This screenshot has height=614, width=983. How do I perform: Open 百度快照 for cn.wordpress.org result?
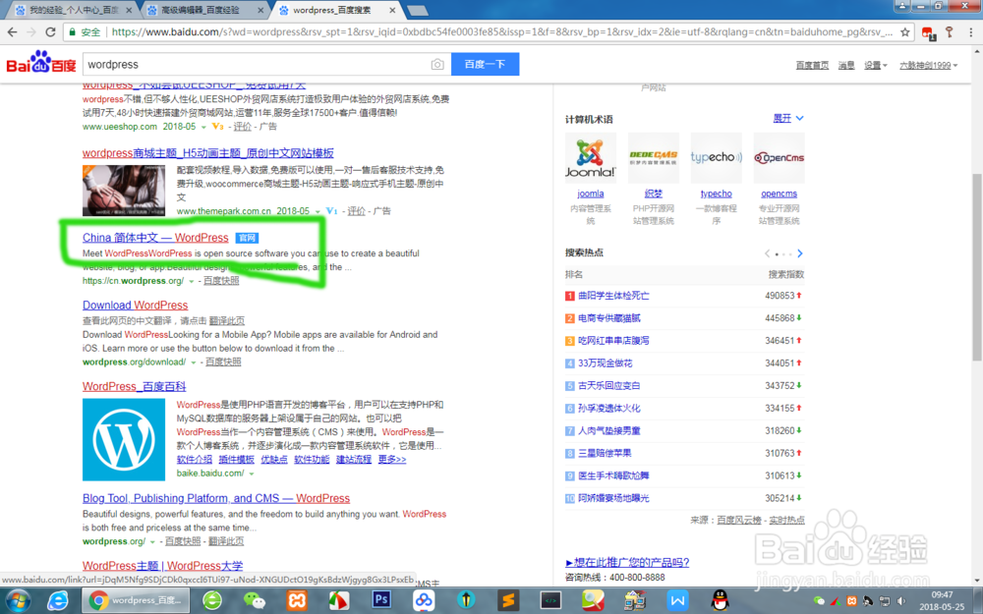tap(221, 281)
